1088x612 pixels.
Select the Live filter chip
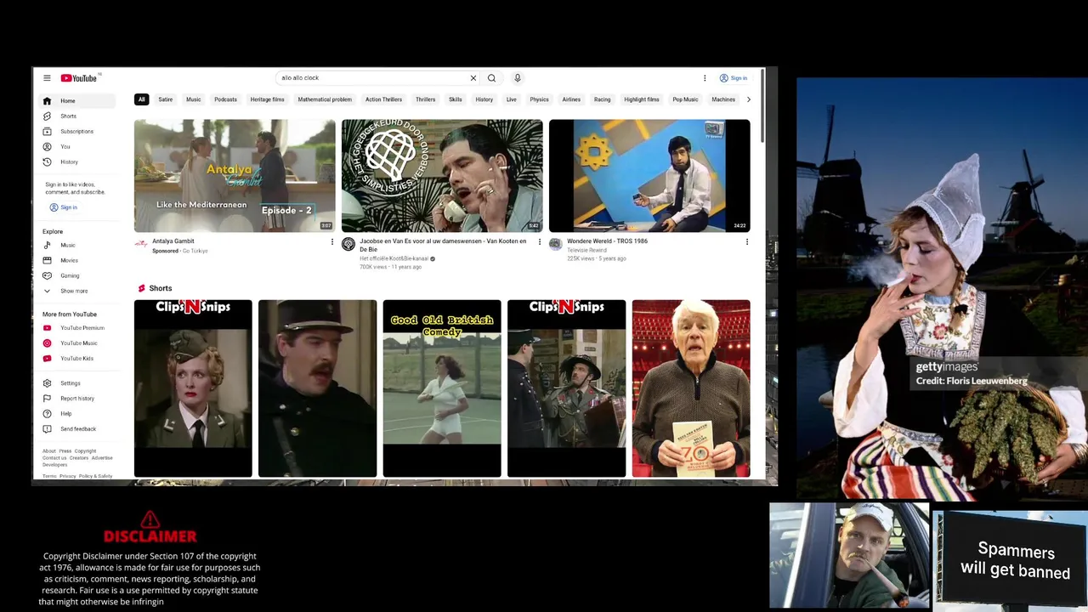point(512,100)
